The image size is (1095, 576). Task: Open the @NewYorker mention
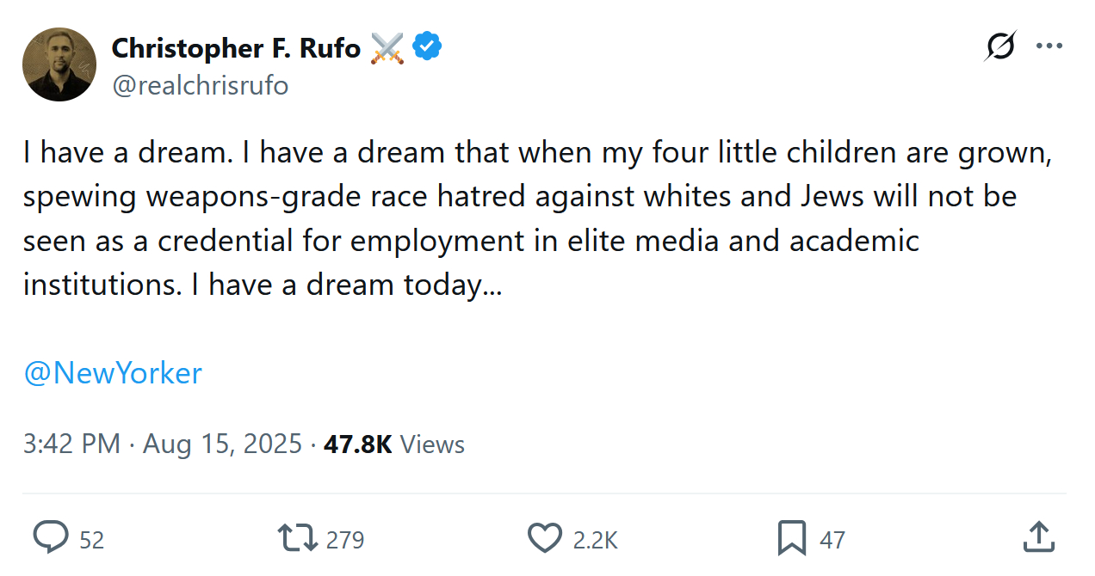113,373
